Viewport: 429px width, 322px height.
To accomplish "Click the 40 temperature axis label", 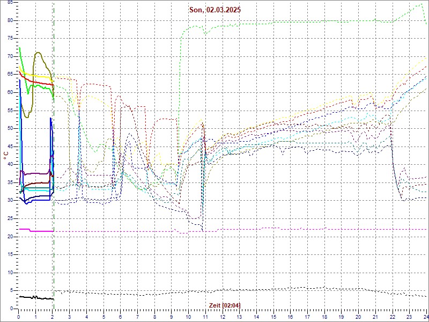I will point(10,165).
